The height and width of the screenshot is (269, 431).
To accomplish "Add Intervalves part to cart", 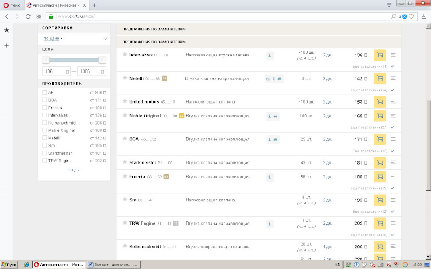I will [x=380, y=55].
